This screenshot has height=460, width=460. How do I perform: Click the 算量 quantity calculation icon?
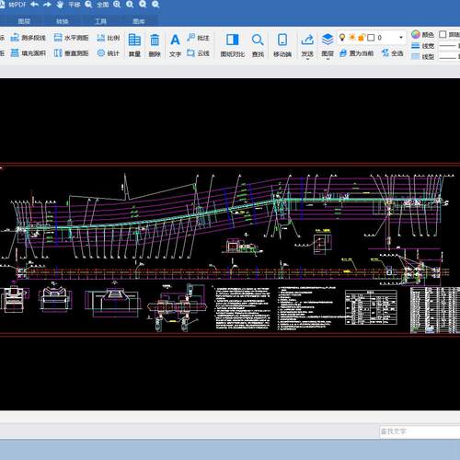click(134, 45)
